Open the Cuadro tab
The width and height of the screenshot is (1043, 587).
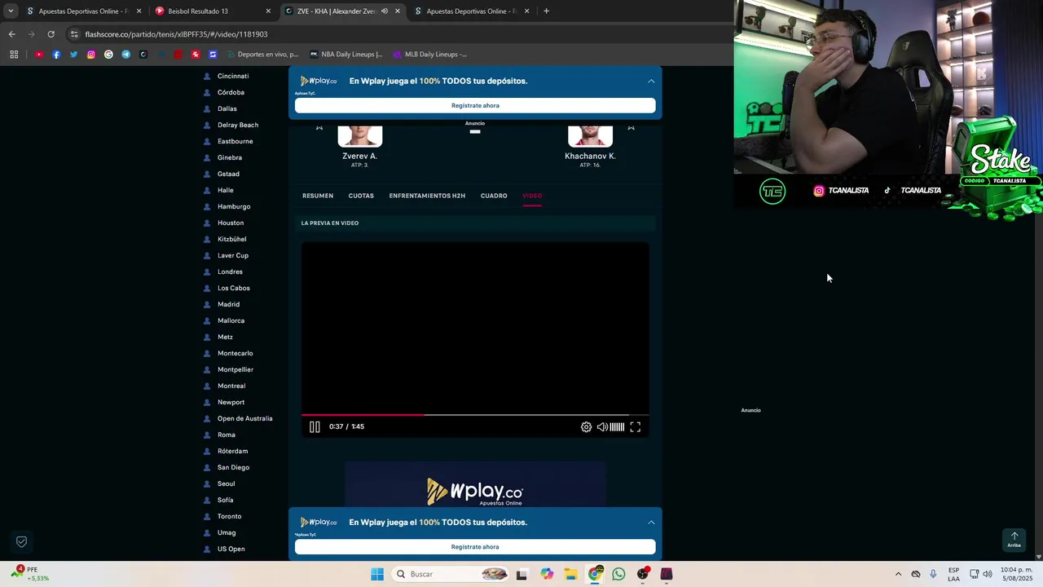click(x=494, y=196)
